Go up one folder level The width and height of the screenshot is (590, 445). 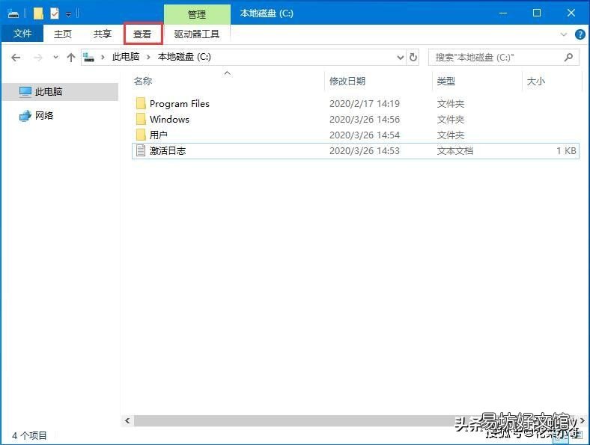[70, 58]
